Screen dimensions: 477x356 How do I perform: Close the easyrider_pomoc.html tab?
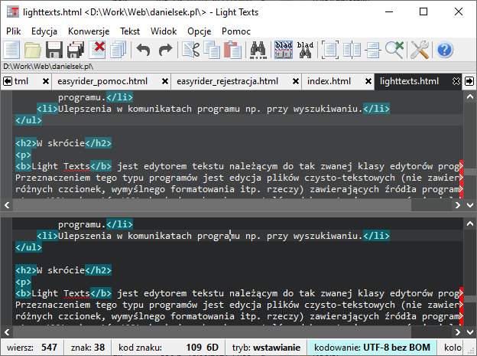pos(165,81)
